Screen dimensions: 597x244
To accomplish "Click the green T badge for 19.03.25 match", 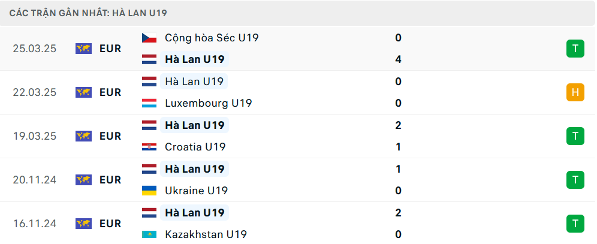I will click(x=575, y=136).
